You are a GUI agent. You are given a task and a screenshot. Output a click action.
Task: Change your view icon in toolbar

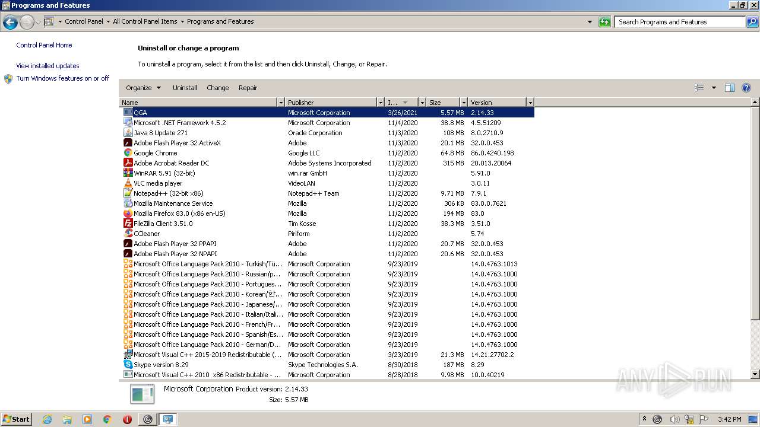click(699, 88)
